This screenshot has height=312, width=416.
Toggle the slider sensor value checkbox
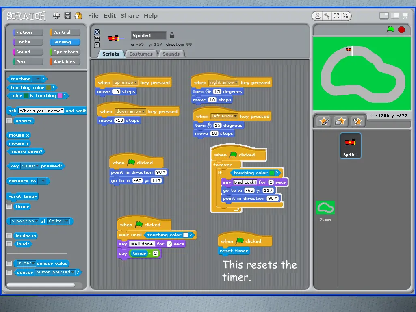[x=9, y=263]
